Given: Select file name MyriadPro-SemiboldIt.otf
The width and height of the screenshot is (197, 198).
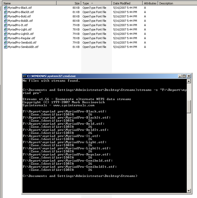Looking at the screenshot, I should coord(23,47).
